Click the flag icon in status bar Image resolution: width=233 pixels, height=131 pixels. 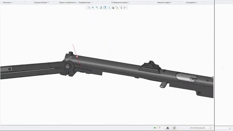[x=160, y=128]
